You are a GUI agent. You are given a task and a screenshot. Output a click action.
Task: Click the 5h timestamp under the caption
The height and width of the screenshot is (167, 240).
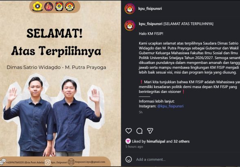pos(141,112)
